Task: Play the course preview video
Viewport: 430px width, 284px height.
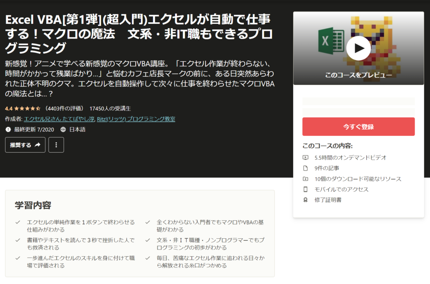Action: coord(359,48)
